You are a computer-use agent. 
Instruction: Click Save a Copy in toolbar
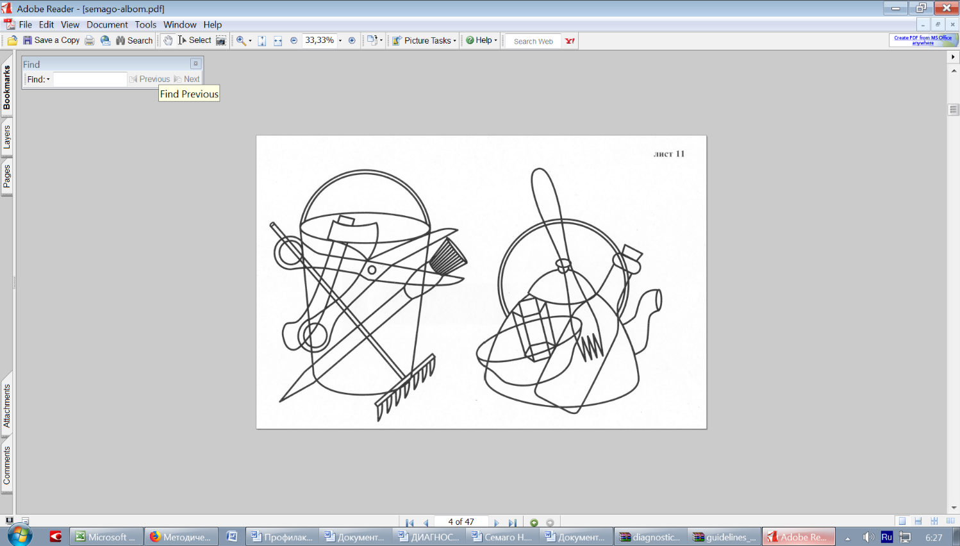[x=51, y=40]
